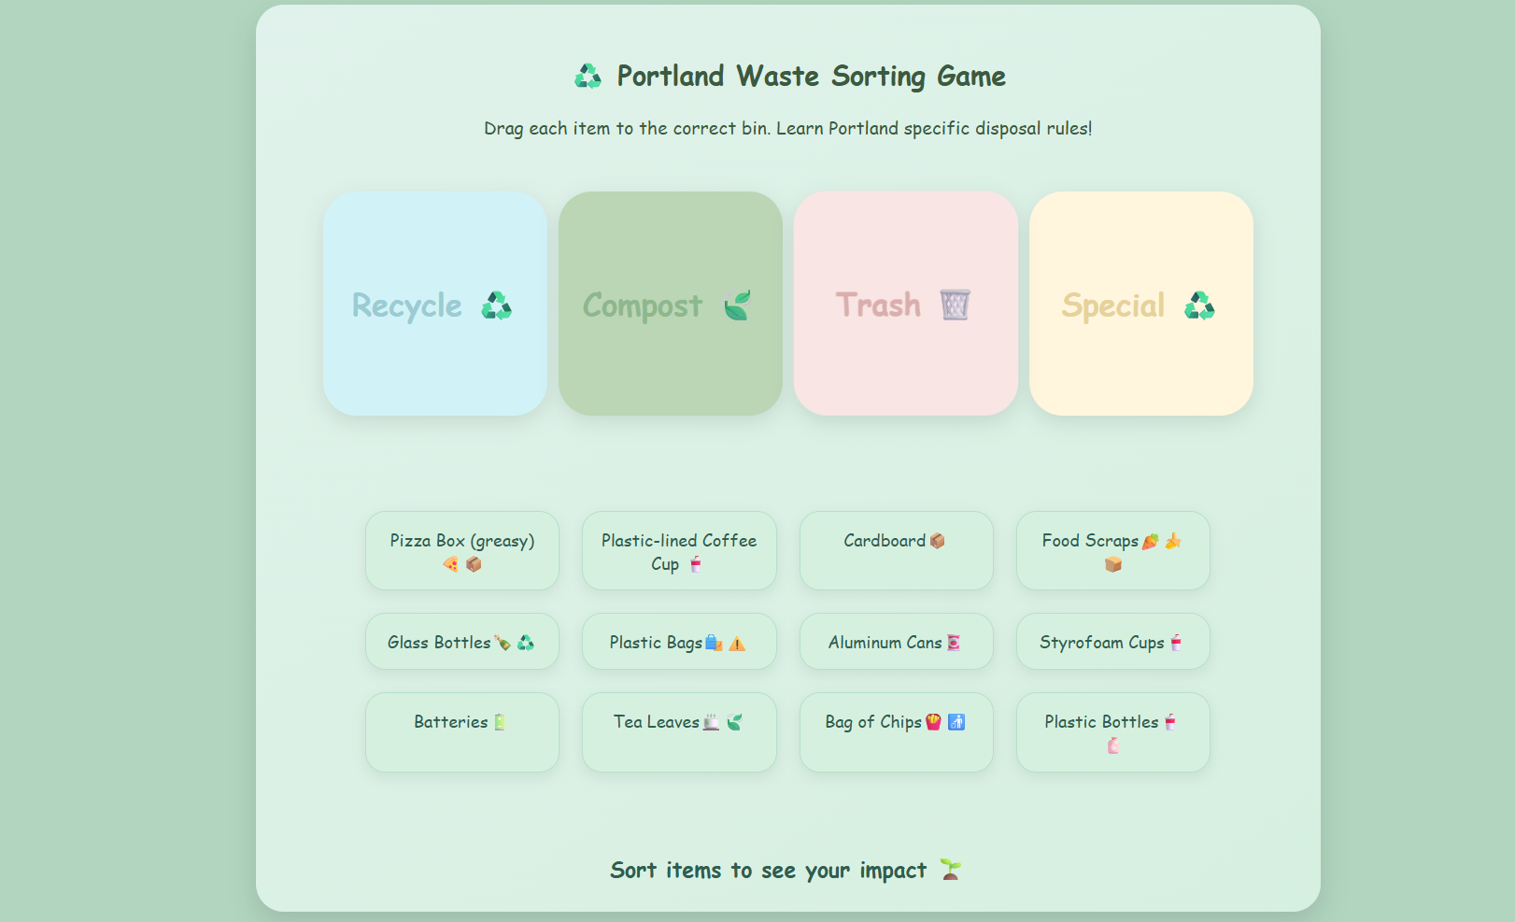Image resolution: width=1515 pixels, height=922 pixels.
Task: Click the pizza slice icon on Pizza Box
Action: coord(450,564)
